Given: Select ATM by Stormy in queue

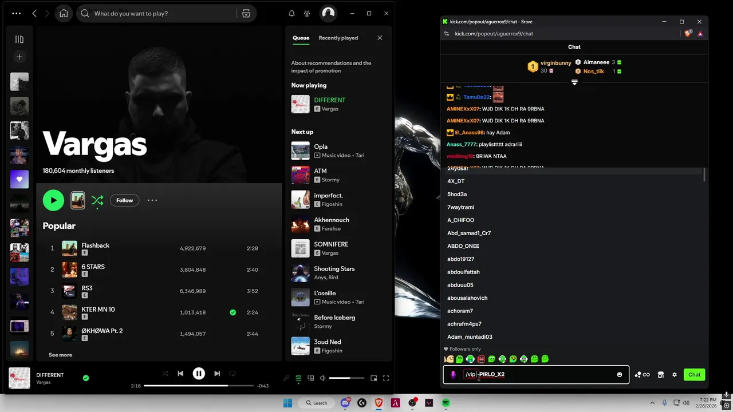Looking at the screenshot, I should pyautogui.click(x=337, y=175).
